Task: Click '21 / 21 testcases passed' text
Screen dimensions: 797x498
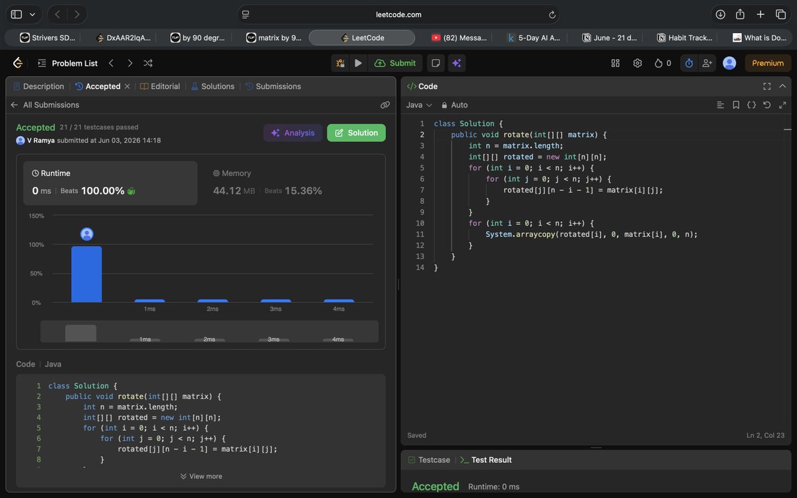Action: pos(99,127)
